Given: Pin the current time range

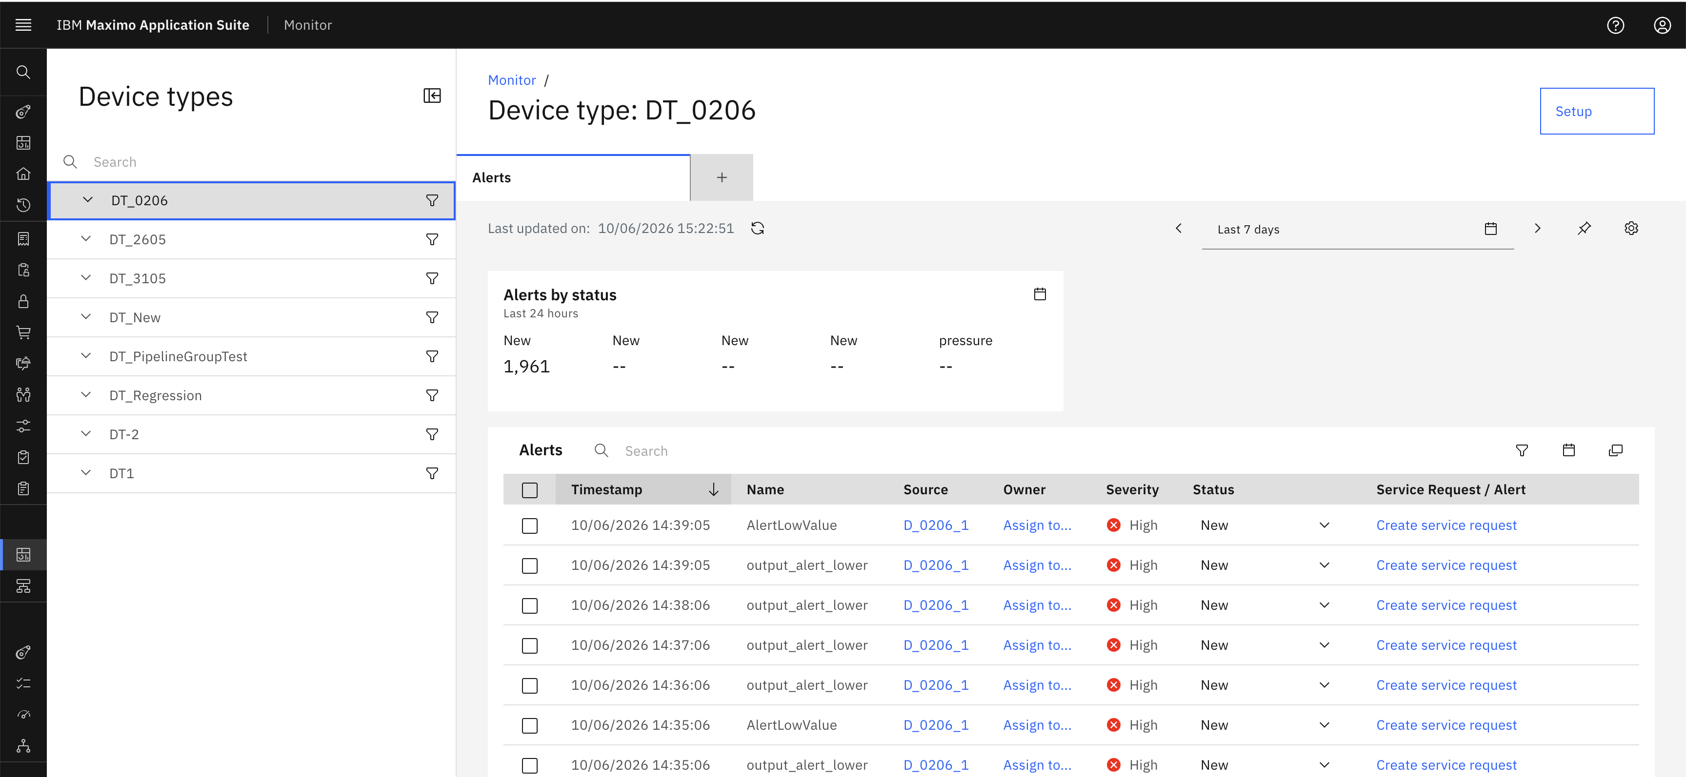Looking at the screenshot, I should click(x=1584, y=228).
